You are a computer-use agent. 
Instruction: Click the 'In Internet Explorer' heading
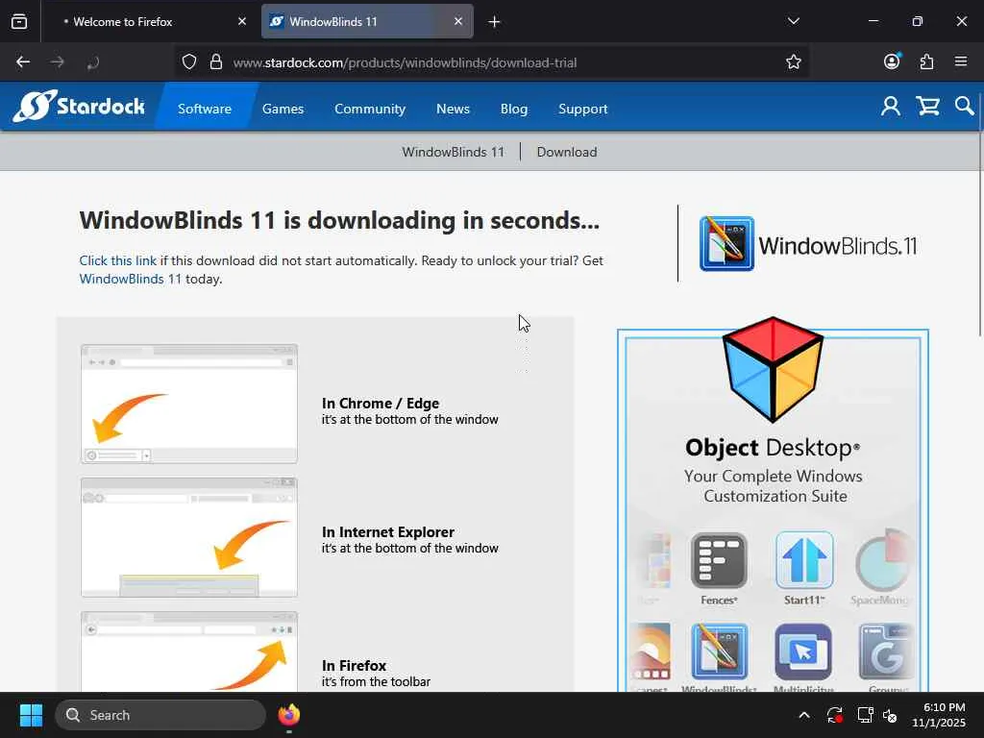click(388, 531)
